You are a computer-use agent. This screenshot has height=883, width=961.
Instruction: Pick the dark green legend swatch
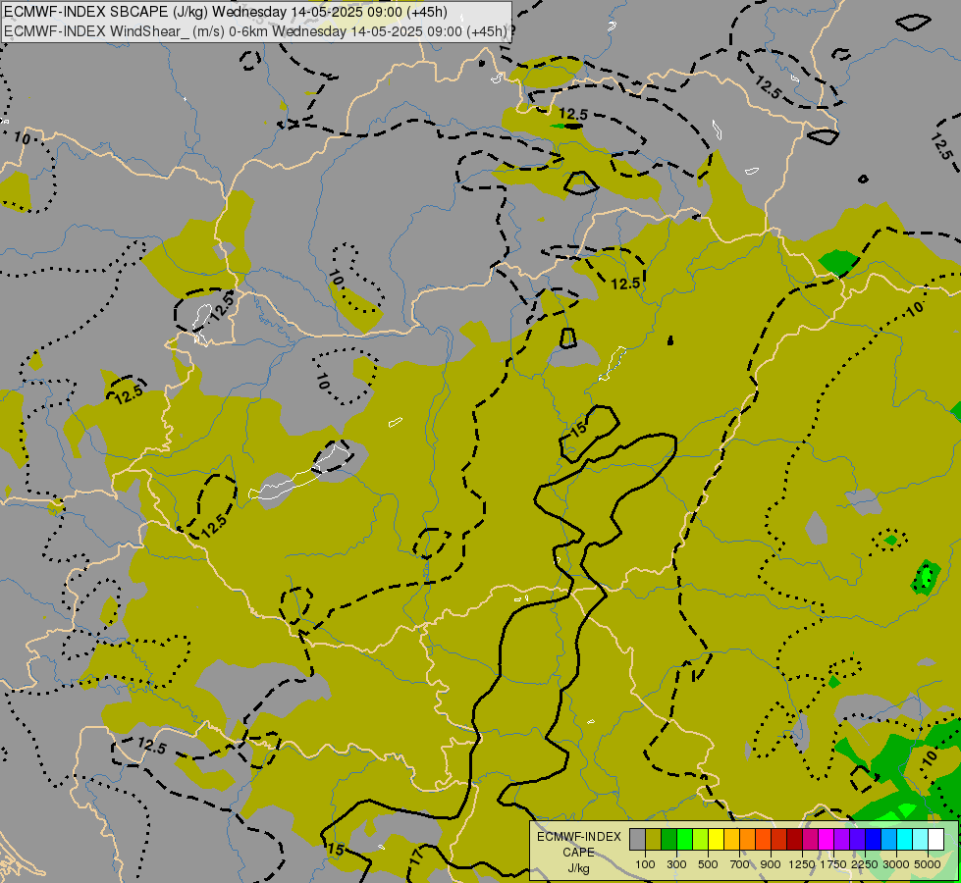click(668, 840)
